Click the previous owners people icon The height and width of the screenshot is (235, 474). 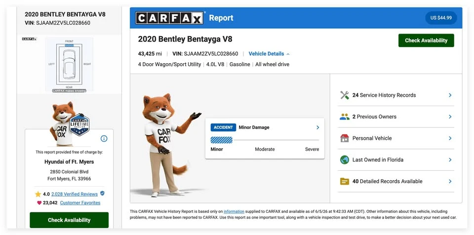coord(344,117)
